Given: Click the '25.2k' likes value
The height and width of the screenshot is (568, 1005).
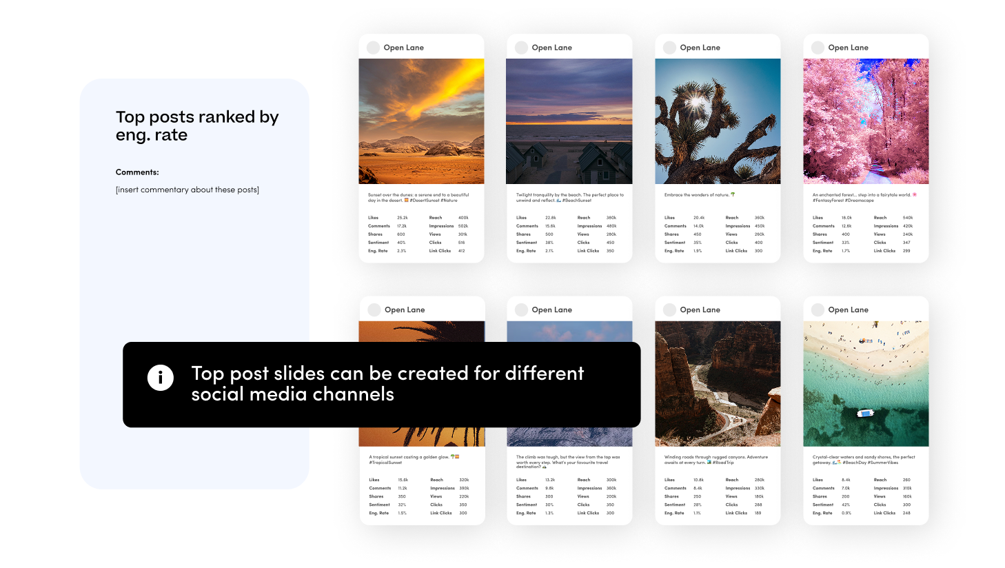Looking at the screenshot, I should [x=403, y=218].
